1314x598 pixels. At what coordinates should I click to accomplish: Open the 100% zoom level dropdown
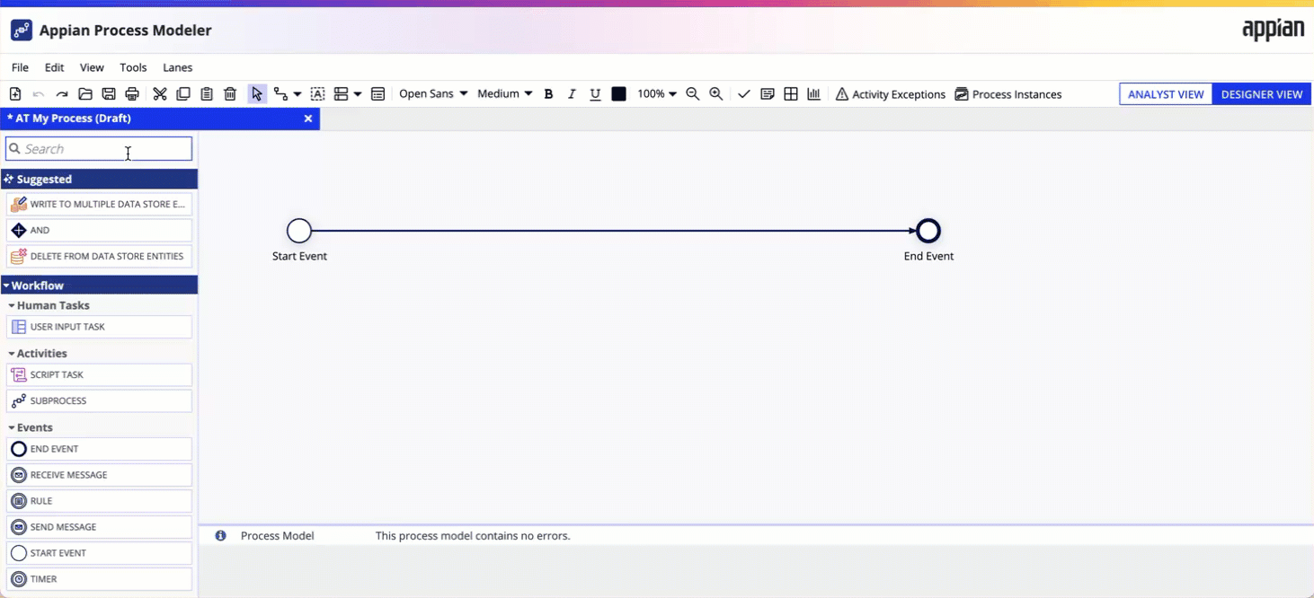click(x=657, y=94)
